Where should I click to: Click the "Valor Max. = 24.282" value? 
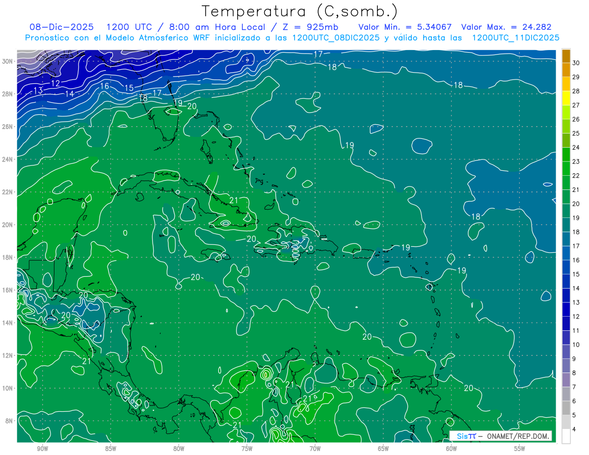tap(507, 27)
